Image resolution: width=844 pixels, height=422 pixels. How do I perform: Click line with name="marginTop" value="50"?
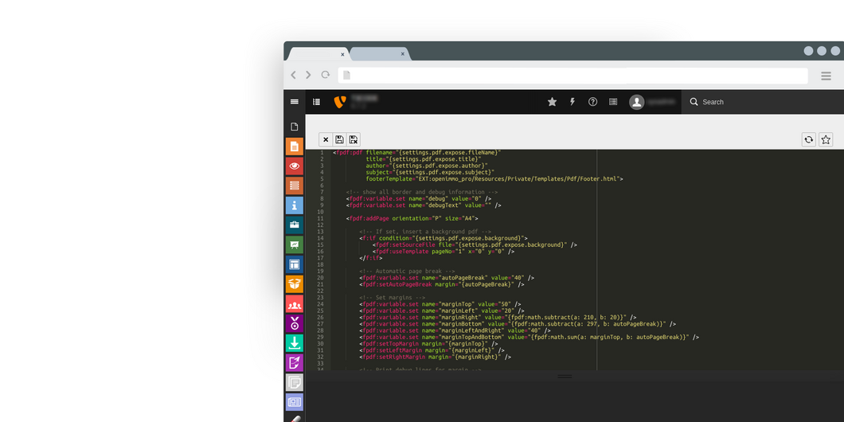(440, 304)
